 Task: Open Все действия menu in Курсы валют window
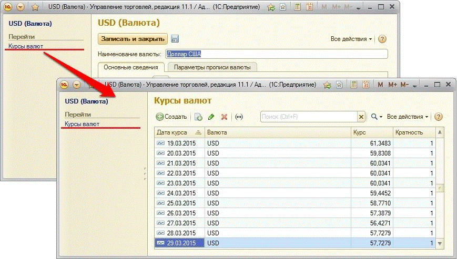(x=408, y=117)
